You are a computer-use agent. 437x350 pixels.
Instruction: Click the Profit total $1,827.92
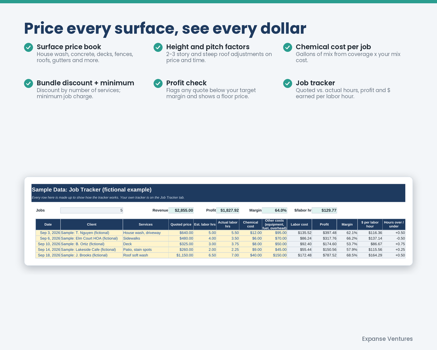[228, 210]
